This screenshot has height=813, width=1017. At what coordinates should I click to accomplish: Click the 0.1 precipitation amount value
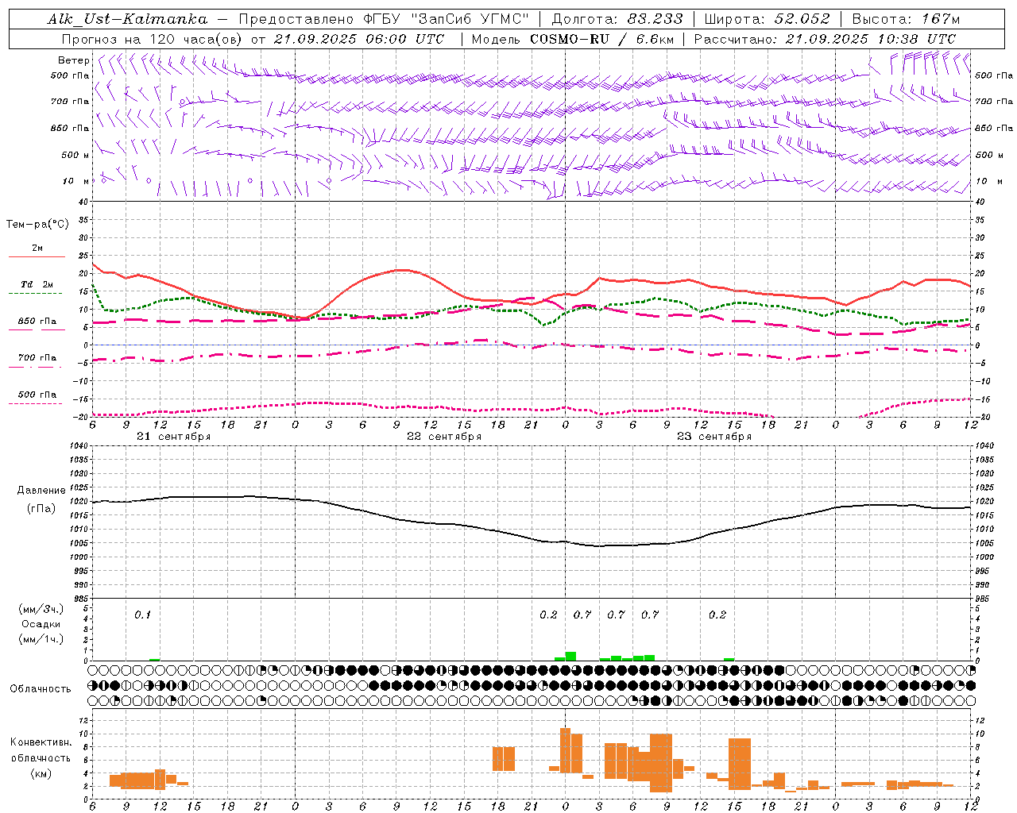(x=142, y=615)
